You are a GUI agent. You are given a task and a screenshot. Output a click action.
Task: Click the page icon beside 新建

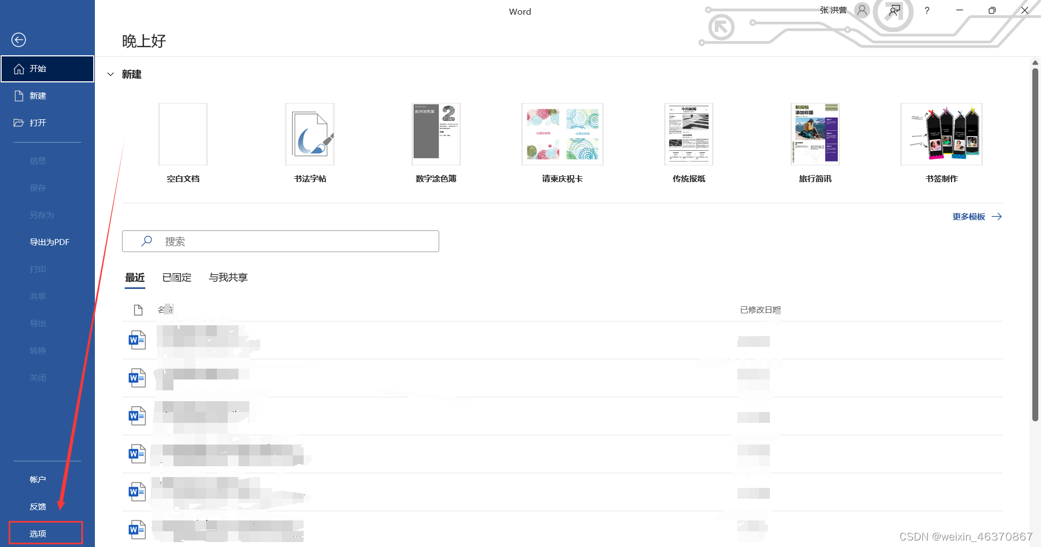[x=19, y=96]
